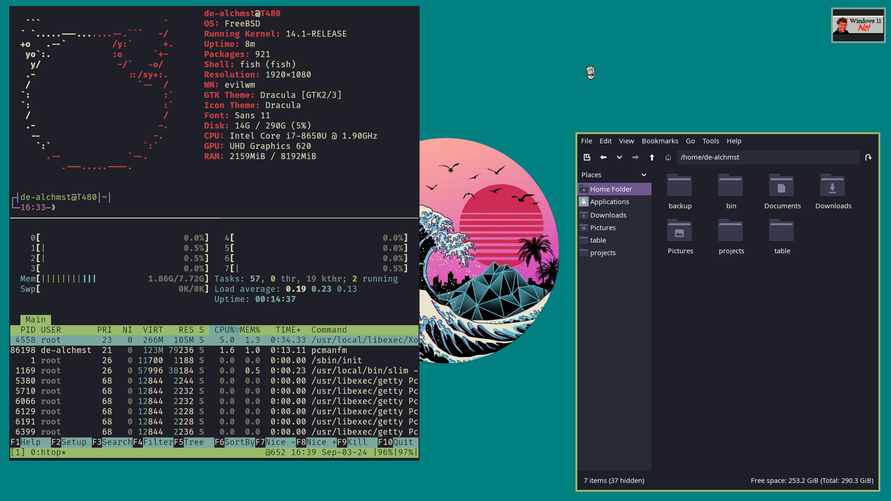Open the Pictures folder in file view
The width and height of the screenshot is (891, 501).
pos(679,231)
